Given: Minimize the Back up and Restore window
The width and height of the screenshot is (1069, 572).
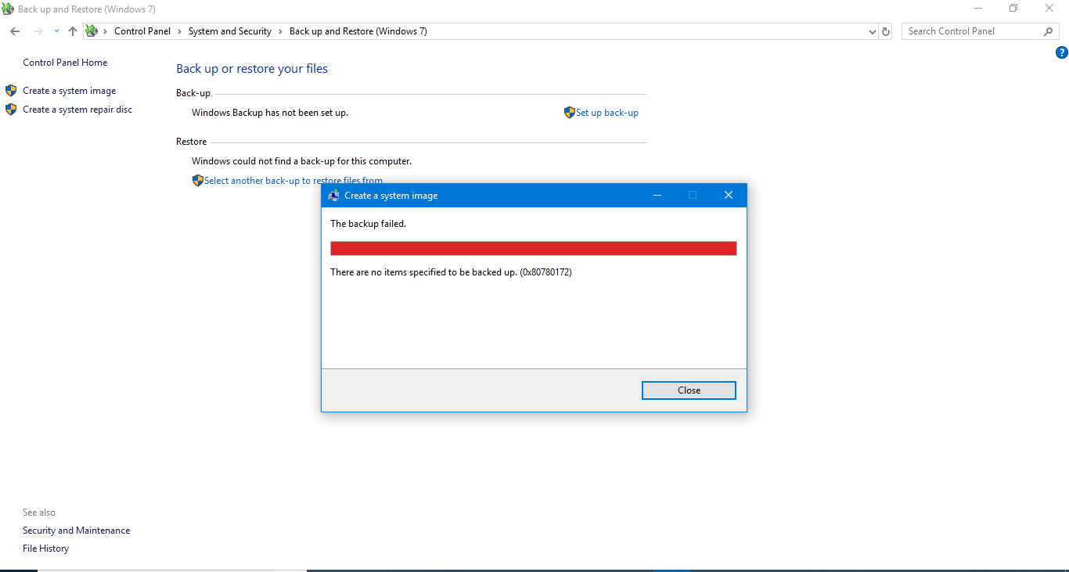Looking at the screenshot, I should [x=978, y=9].
